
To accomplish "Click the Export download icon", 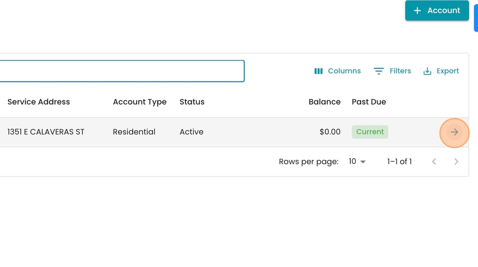I will 427,71.
